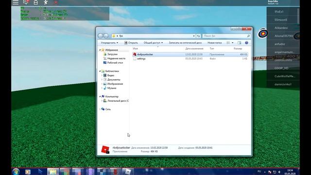
Task: Open the Общий доступ menu
Action: pyautogui.click(x=153, y=43)
